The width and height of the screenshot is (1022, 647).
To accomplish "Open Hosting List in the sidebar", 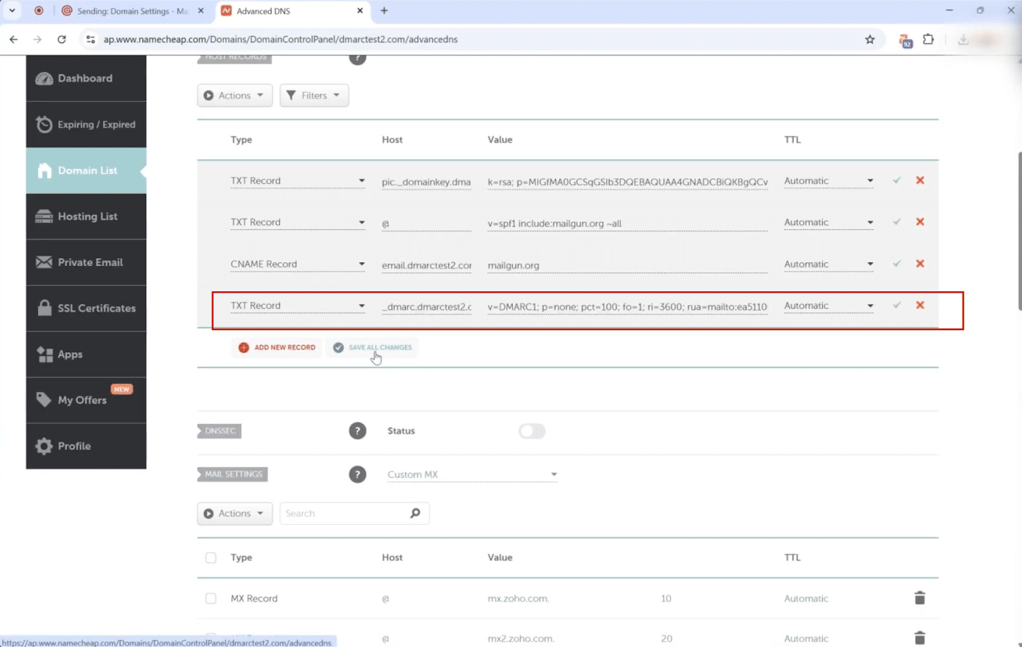I will [x=86, y=216].
